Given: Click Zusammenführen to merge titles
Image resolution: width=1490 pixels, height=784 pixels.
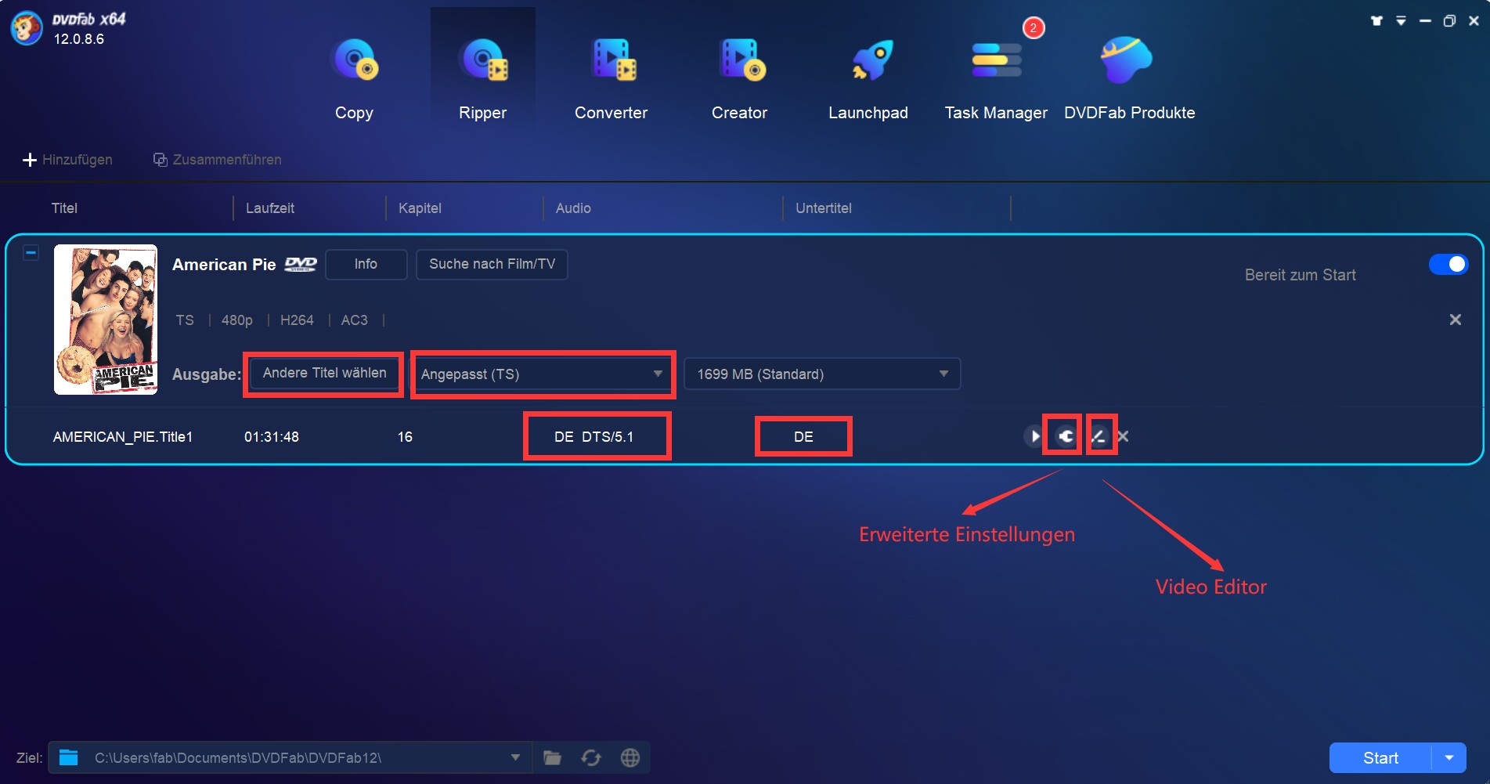Looking at the screenshot, I should pyautogui.click(x=217, y=160).
